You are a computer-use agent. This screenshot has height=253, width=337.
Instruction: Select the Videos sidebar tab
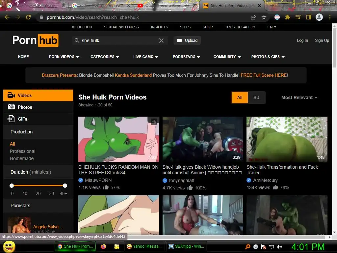pos(38,95)
